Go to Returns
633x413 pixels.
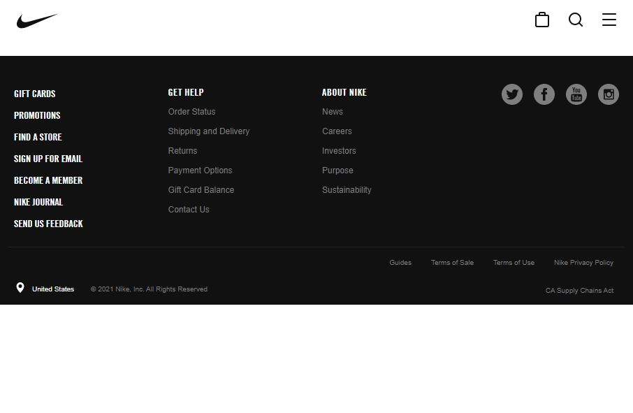pyautogui.click(x=182, y=151)
